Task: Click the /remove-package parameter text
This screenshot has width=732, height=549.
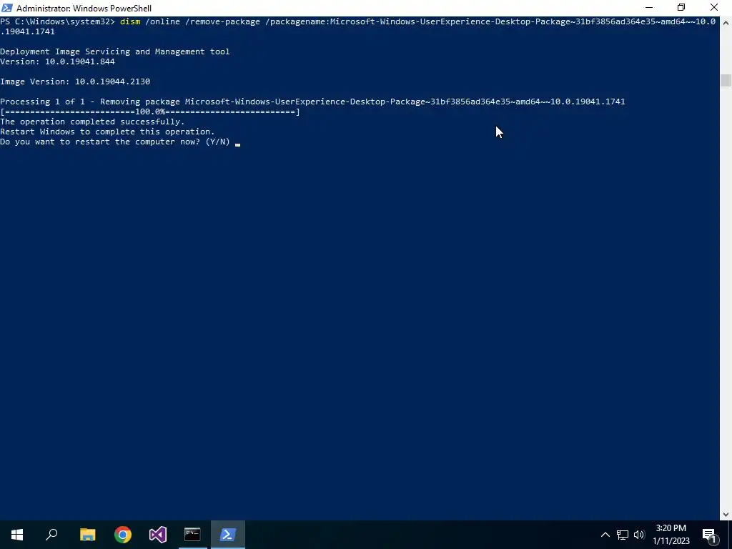Action: [x=223, y=21]
